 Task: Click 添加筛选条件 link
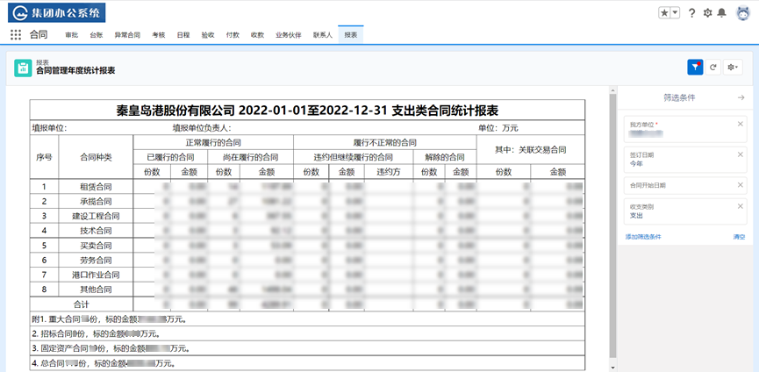coord(643,237)
